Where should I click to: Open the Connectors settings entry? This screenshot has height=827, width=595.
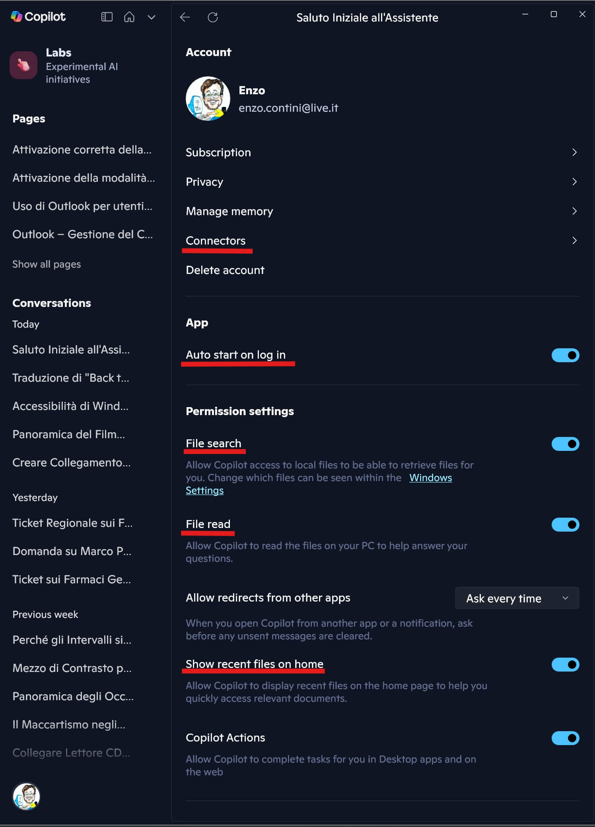coord(216,241)
